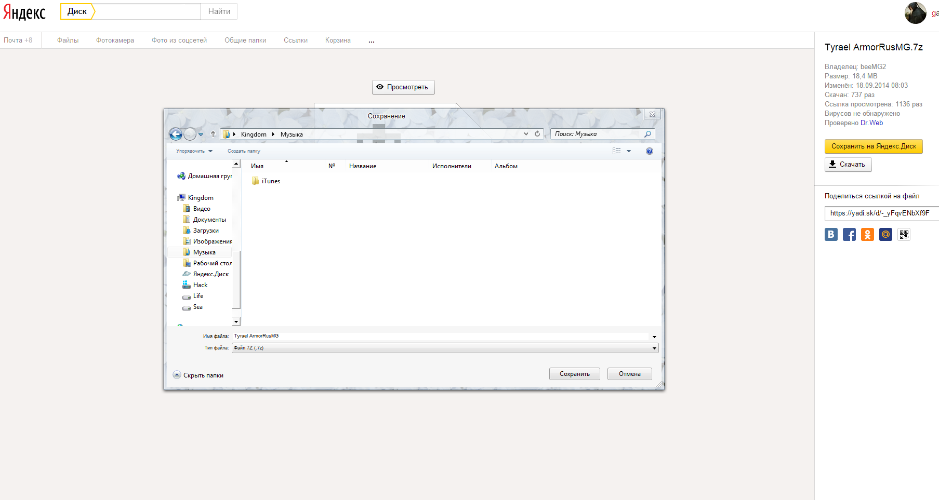Select Документы in the folder tree

click(204, 220)
